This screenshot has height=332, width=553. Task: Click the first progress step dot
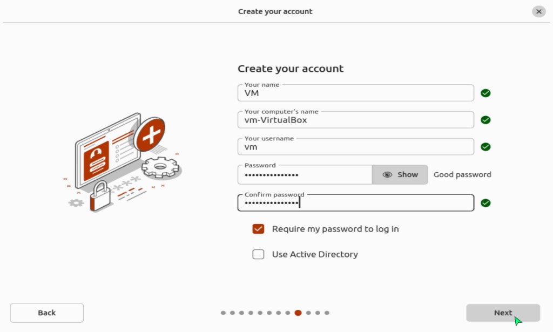223,313
